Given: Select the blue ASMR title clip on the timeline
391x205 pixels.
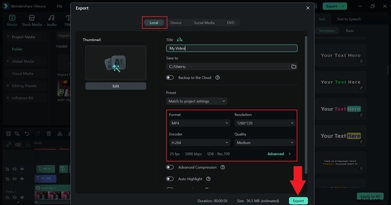Looking at the screenshot, I should pos(45,178).
